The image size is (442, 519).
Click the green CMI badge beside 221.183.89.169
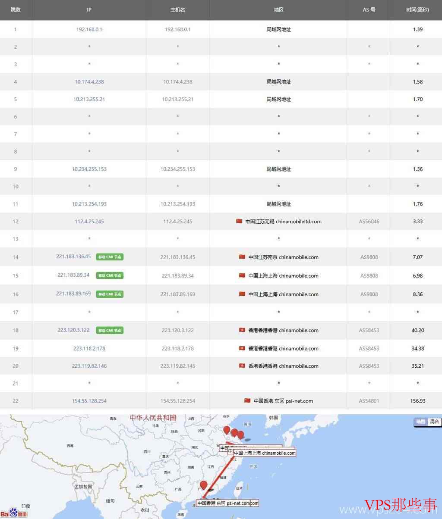pos(110,294)
